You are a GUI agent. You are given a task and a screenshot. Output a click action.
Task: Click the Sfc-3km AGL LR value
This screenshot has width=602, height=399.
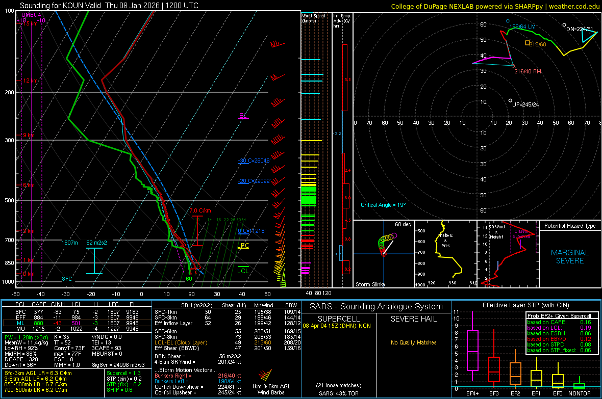coord(38,373)
